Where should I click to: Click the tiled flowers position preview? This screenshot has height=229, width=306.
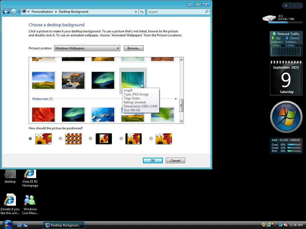[x=73, y=139]
